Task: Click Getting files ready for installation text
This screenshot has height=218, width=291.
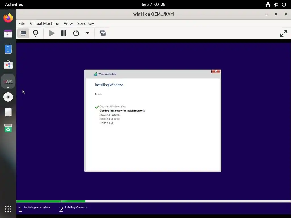Action: pyautogui.click(x=122, y=110)
